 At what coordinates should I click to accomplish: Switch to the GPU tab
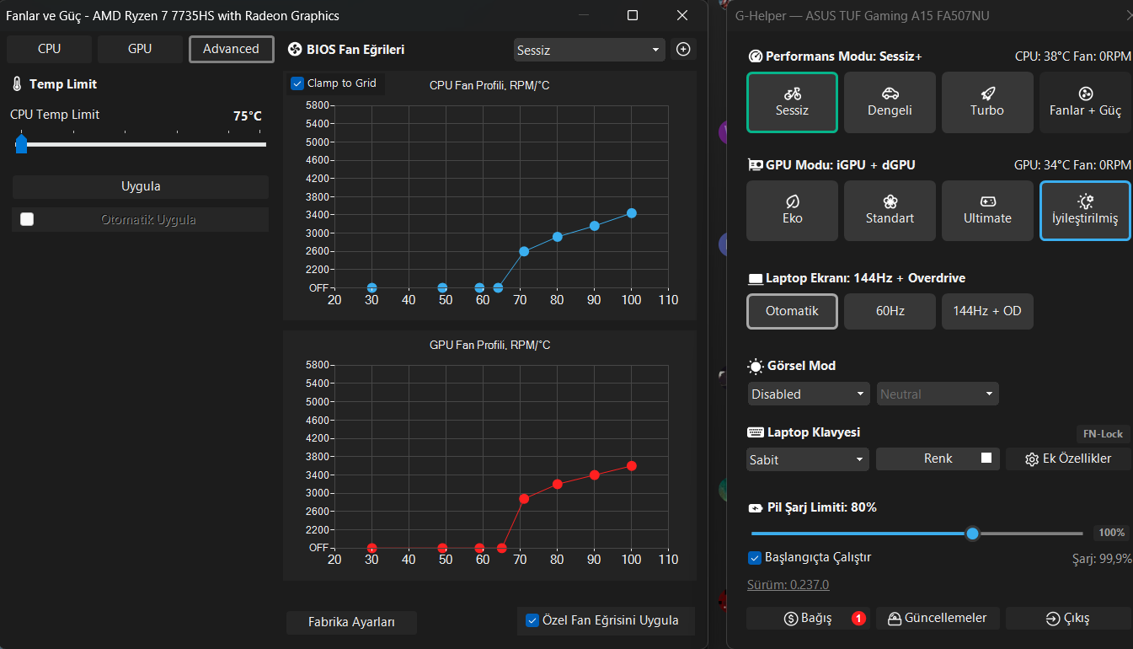(140, 49)
